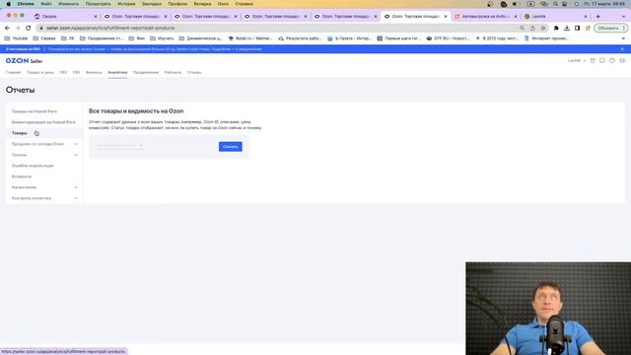Expand the Контроль качества section
631x355 pixels.
44,198
